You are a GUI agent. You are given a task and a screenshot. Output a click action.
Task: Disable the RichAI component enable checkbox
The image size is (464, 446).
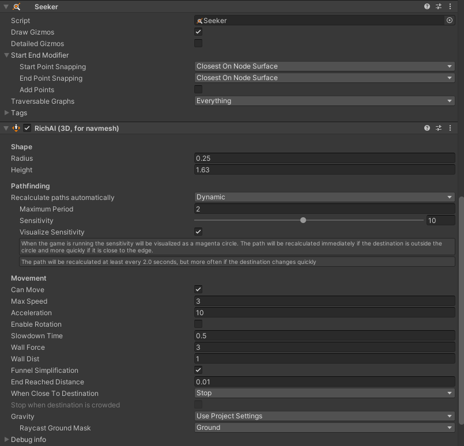[27, 128]
